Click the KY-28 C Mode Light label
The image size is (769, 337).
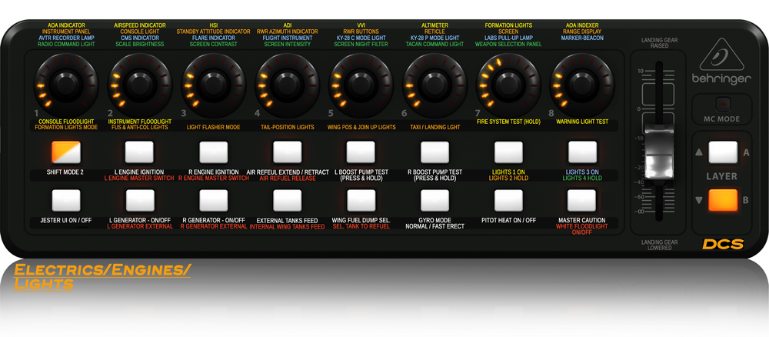[x=361, y=38]
